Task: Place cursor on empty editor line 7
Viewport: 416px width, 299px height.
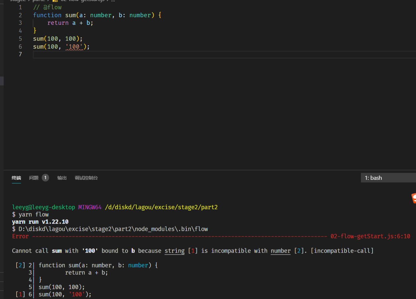Action: (x=224, y=54)
